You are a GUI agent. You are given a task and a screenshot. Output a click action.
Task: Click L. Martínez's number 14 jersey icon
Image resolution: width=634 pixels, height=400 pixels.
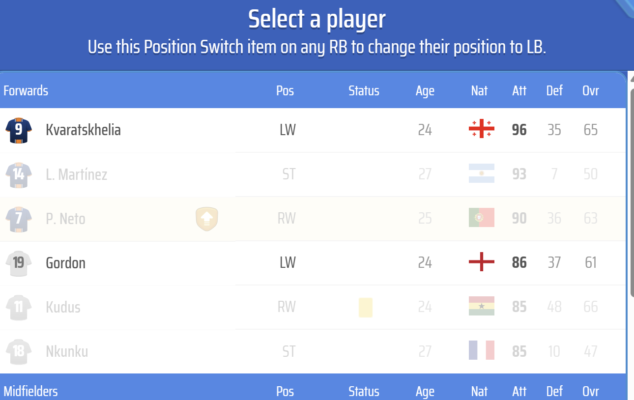tap(19, 174)
